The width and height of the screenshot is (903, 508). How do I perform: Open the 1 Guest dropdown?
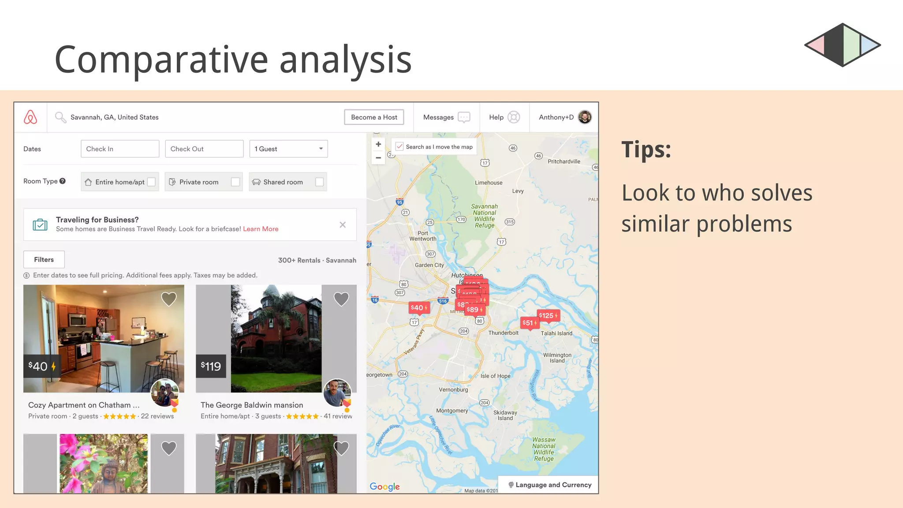click(x=289, y=149)
